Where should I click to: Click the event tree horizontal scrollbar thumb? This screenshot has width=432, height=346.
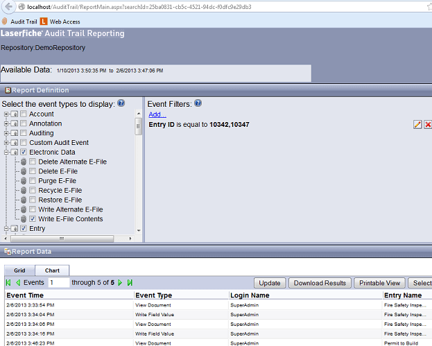point(62,239)
